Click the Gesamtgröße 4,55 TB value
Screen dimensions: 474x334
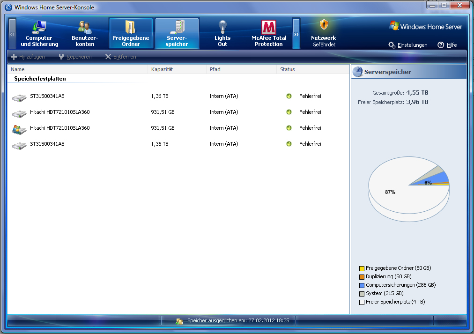[417, 92]
